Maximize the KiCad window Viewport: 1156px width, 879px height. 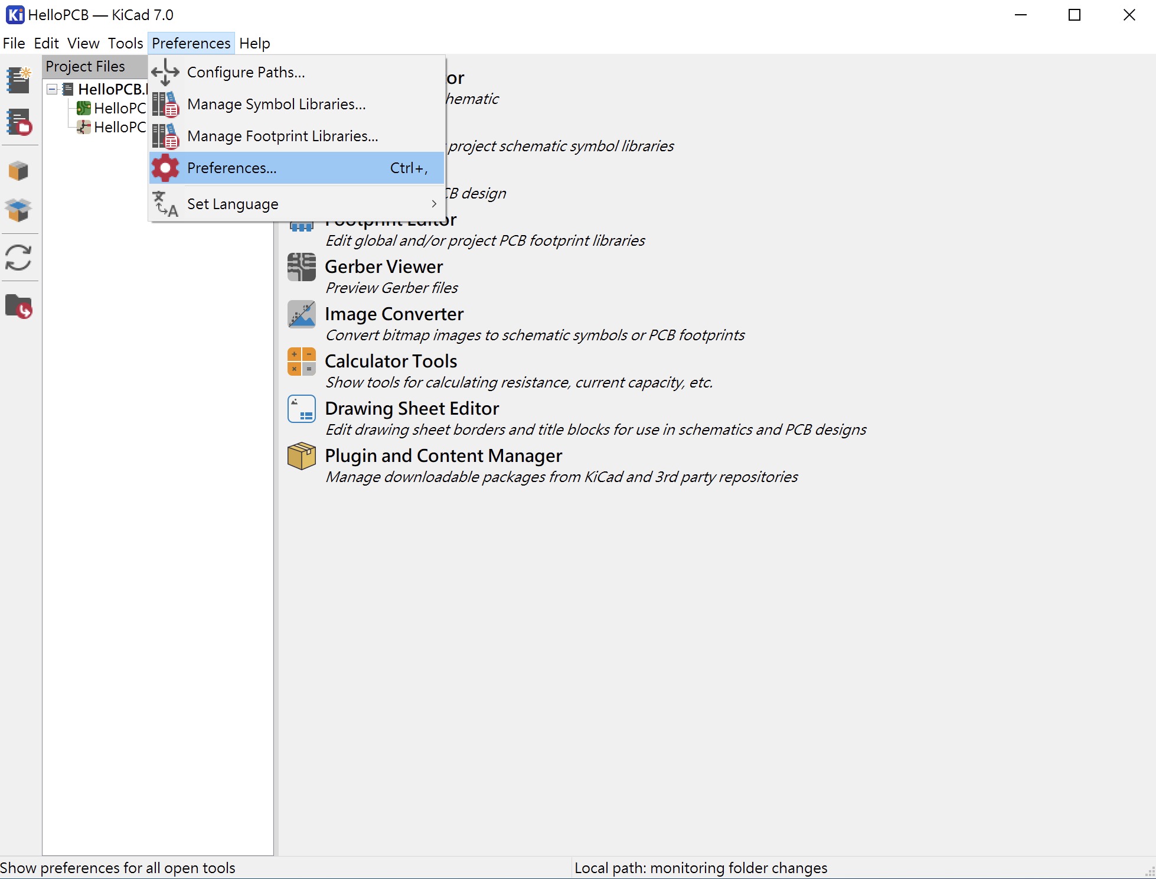point(1075,15)
